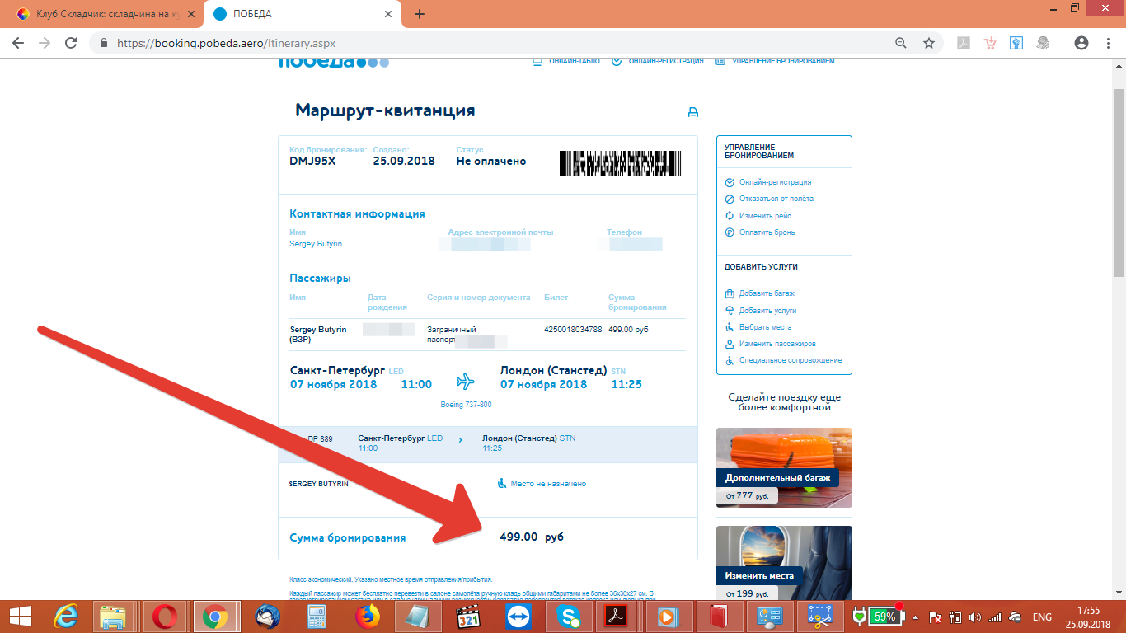Click flight number 'DP 889'
This screenshot has height=633, width=1126.
[x=320, y=439]
